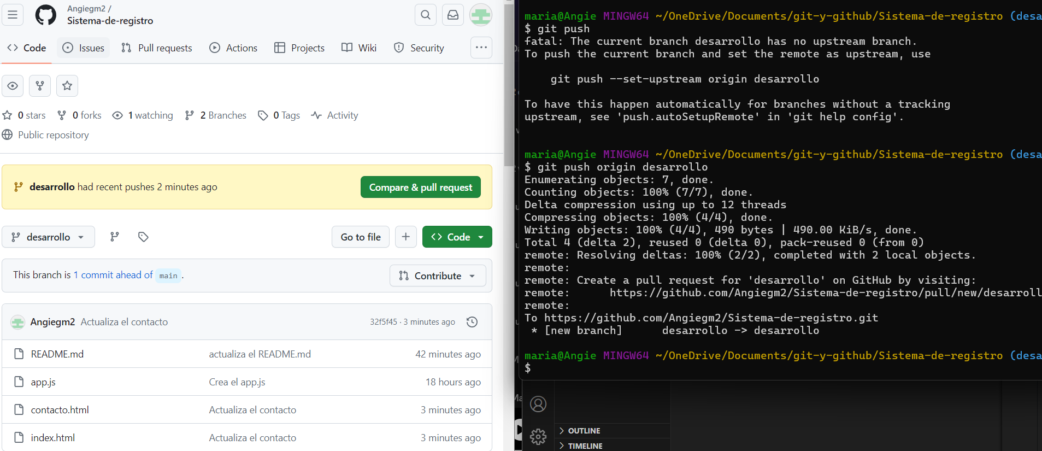Open the contacto.html file
The height and width of the screenshot is (451, 1042).
pos(60,410)
